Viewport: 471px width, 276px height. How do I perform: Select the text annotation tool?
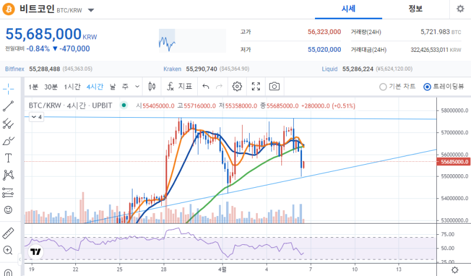pos(8,158)
